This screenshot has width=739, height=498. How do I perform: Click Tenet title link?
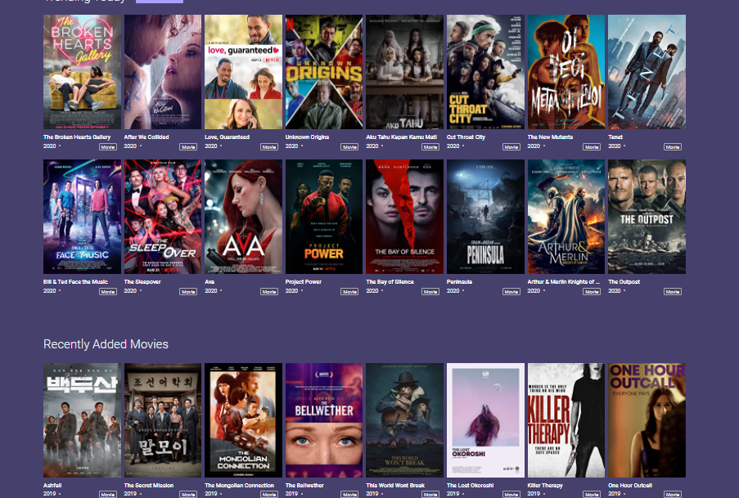615,137
